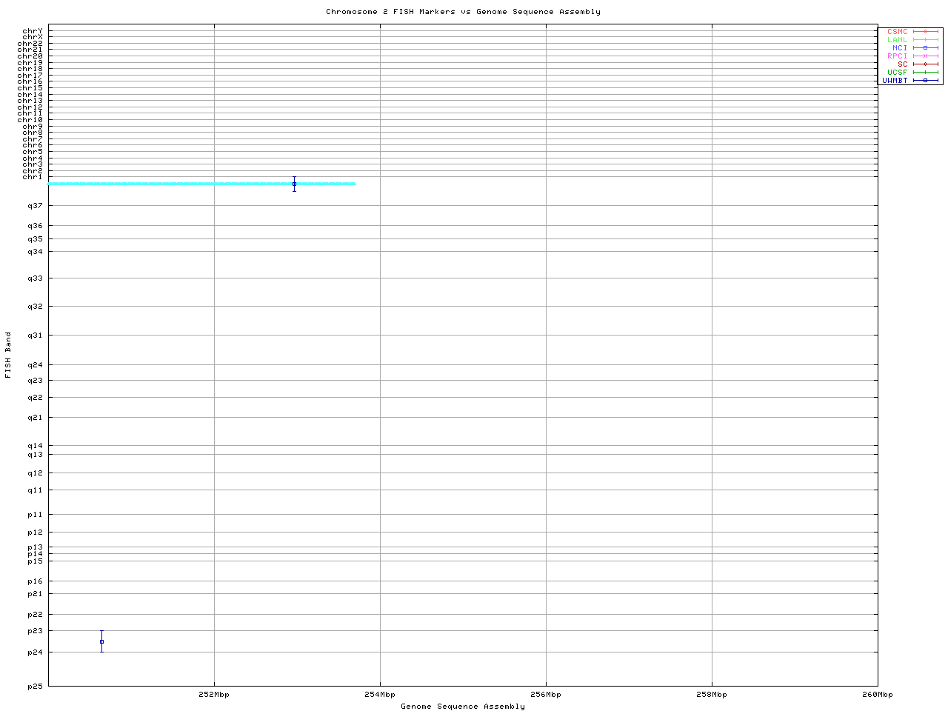
Task: Click the 260Mbp x-axis tick label
Action: (878, 695)
